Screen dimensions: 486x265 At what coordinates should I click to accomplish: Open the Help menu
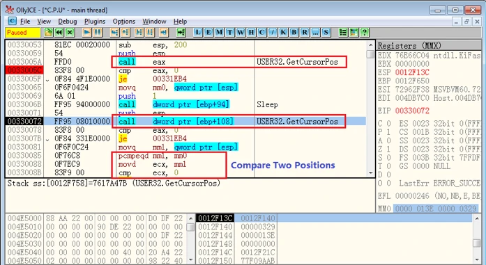coord(180,22)
